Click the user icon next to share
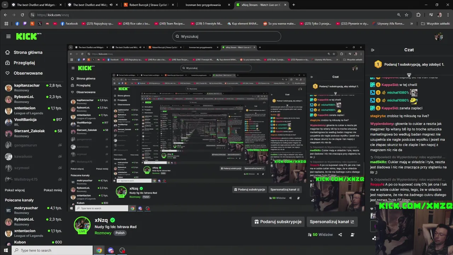The width and height of the screenshot is (453, 255). tap(352, 234)
